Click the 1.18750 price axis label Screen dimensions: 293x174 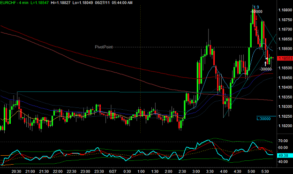point(285,20)
